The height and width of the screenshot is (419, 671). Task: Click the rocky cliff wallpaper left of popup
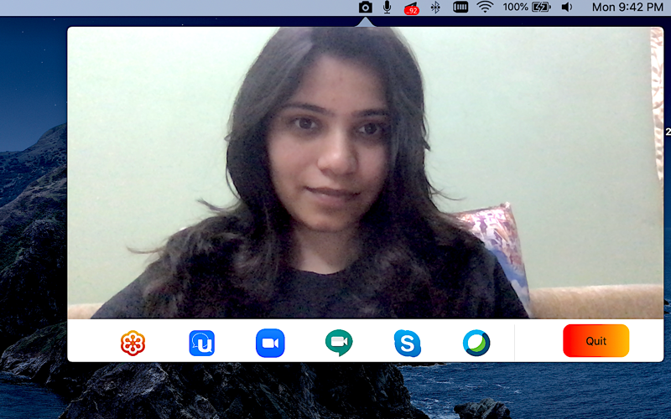(x=34, y=256)
